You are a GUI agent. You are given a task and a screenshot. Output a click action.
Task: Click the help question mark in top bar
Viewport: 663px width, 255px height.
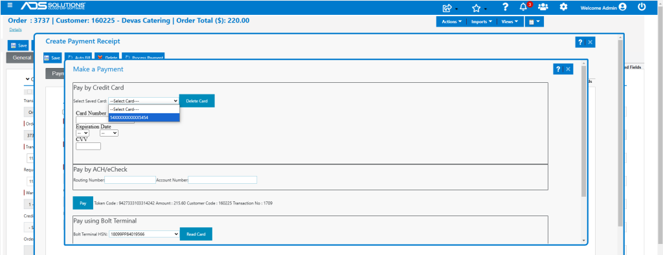[505, 7]
